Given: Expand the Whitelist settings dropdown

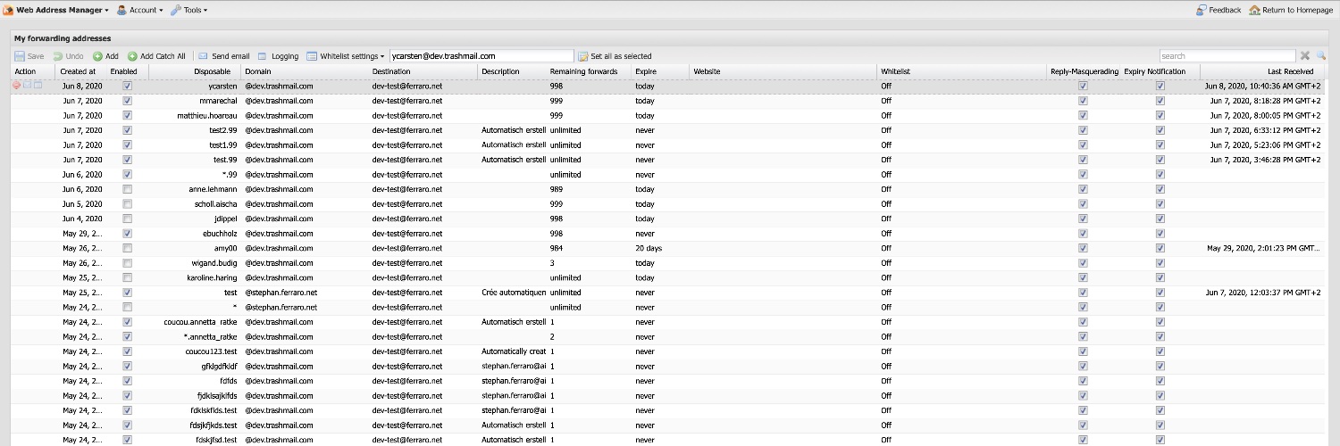Looking at the screenshot, I should pyautogui.click(x=346, y=56).
